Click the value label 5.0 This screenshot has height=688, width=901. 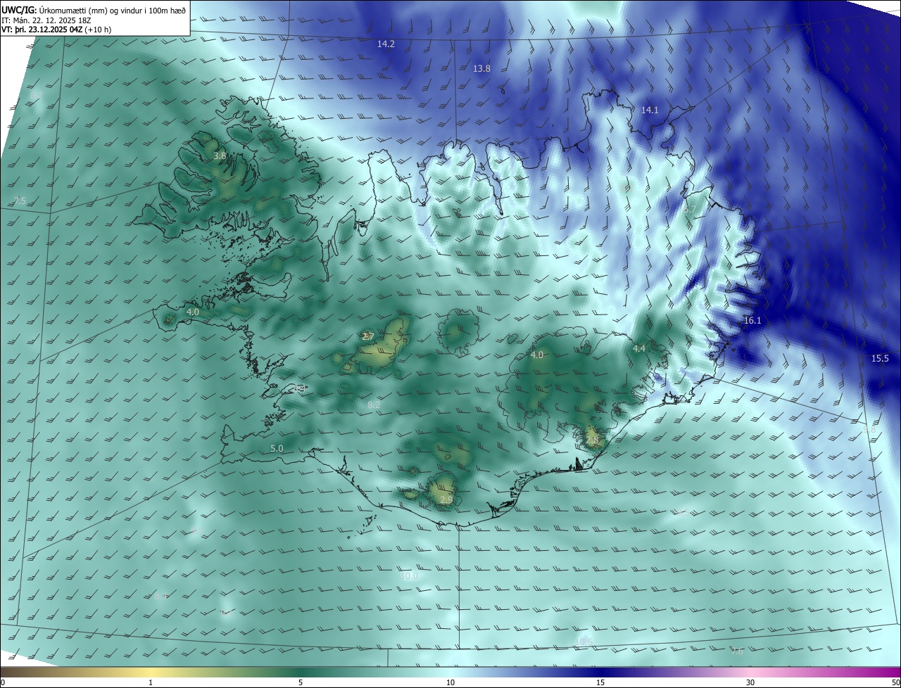click(277, 448)
